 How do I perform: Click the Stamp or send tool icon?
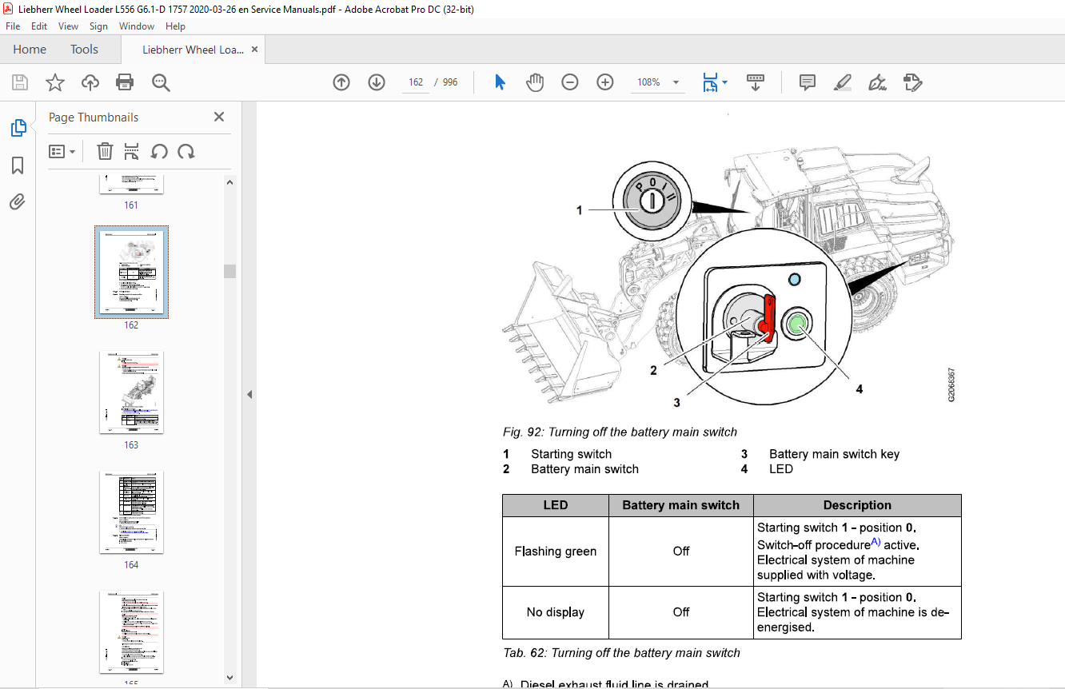[912, 82]
